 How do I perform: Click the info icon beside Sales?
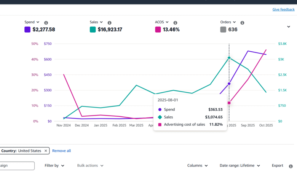pos(110,23)
